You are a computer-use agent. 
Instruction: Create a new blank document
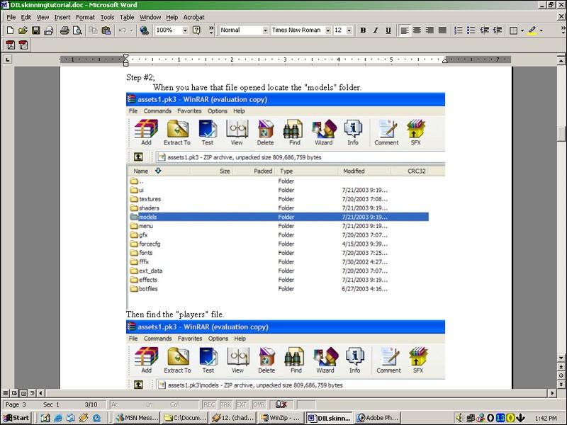(9, 30)
